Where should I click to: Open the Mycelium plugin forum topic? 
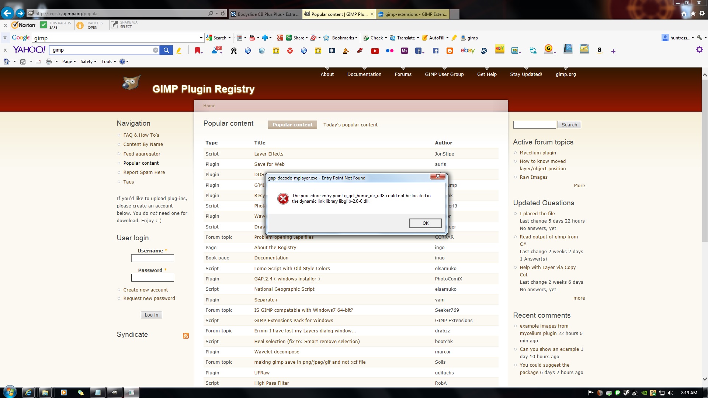click(x=538, y=153)
